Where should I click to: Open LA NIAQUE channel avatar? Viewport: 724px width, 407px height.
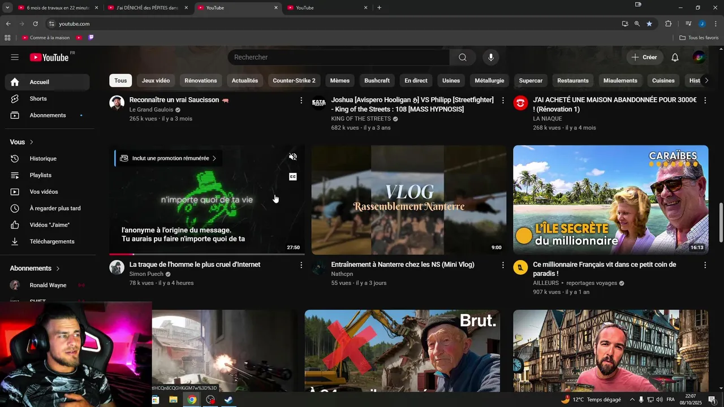click(520, 103)
